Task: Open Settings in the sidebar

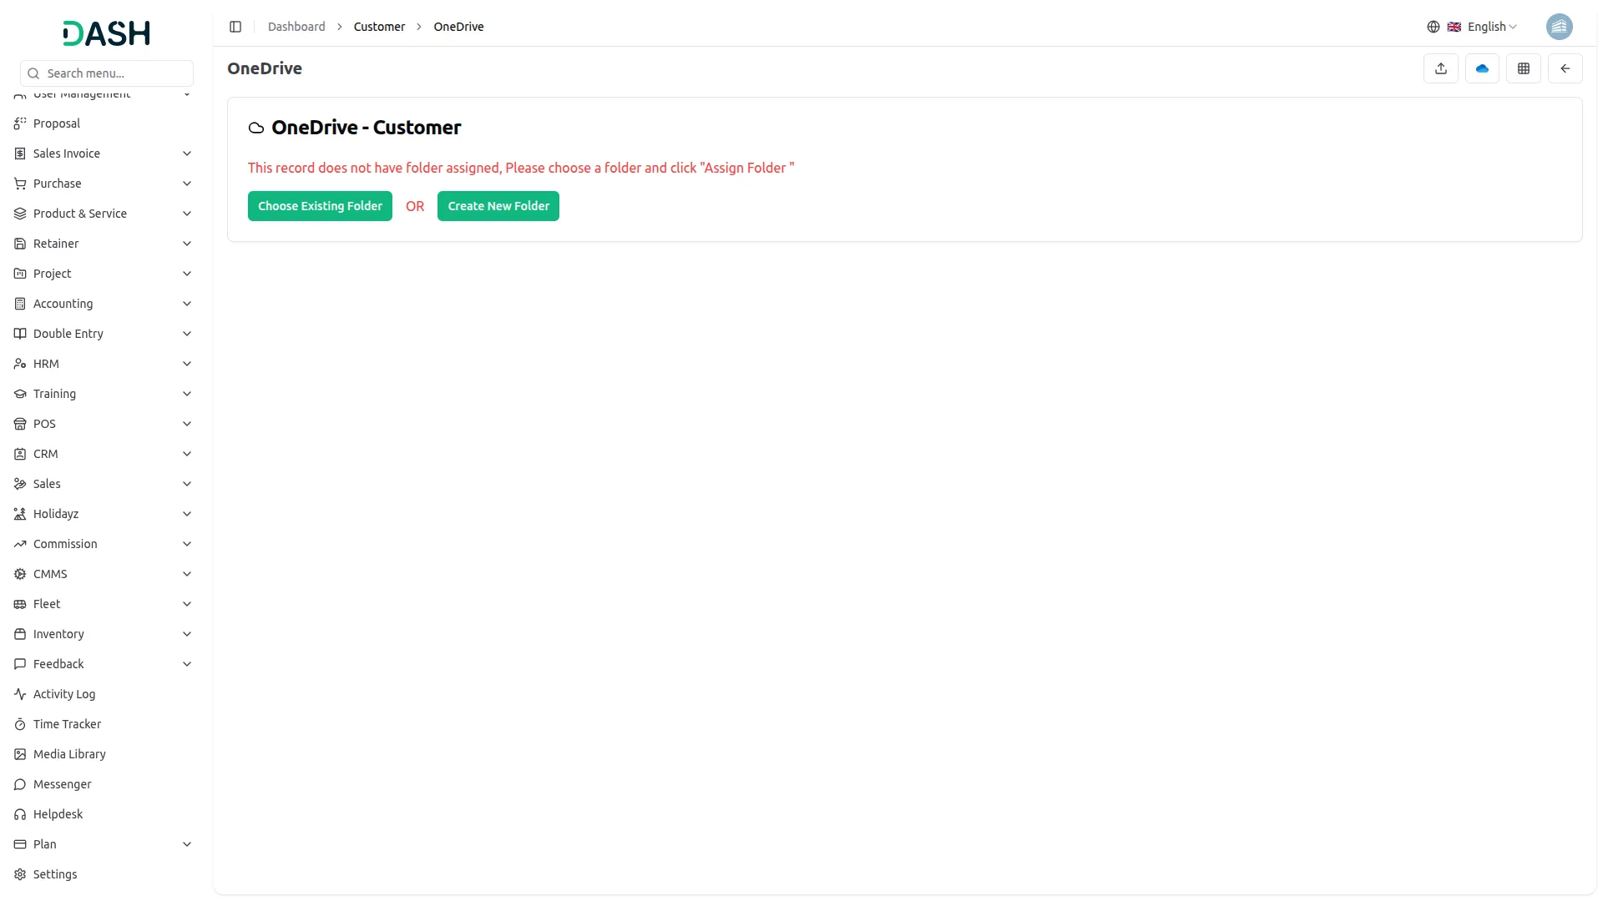Action: (55, 874)
